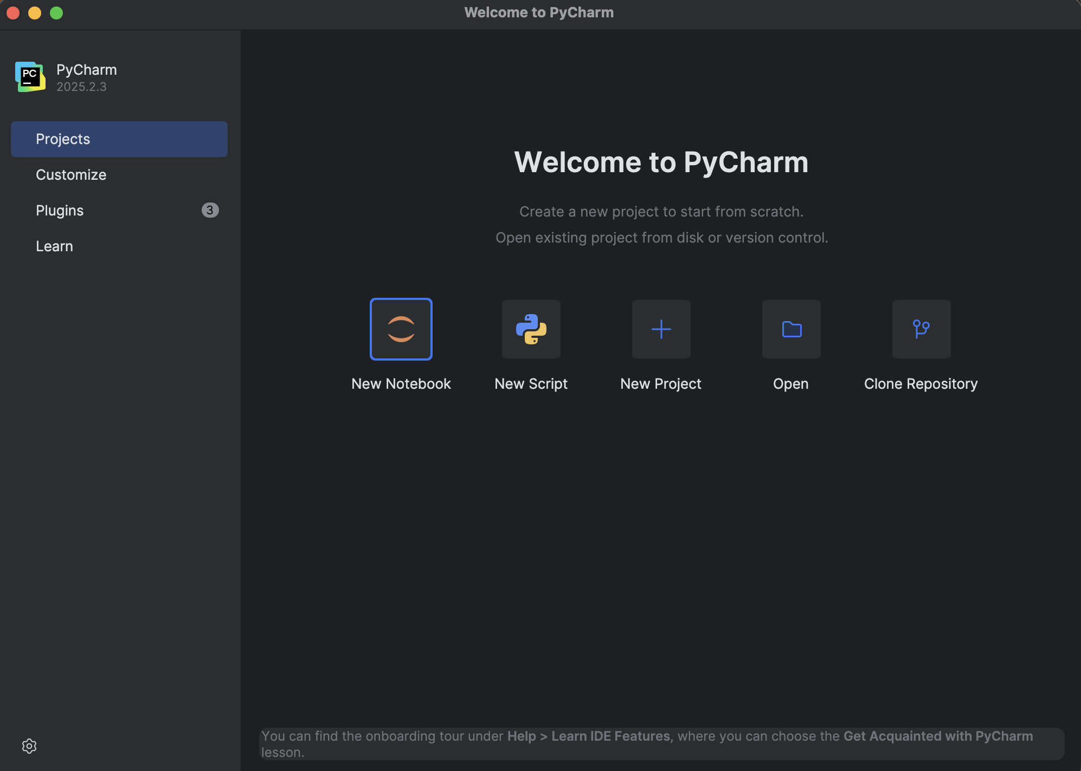The width and height of the screenshot is (1081, 771).
Task: Click the New Project plus icon
Action: [x=661, y=329]
